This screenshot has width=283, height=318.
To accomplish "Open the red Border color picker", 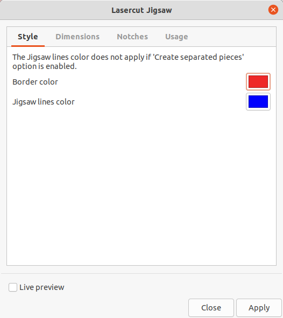I will (x=258, y=81).
